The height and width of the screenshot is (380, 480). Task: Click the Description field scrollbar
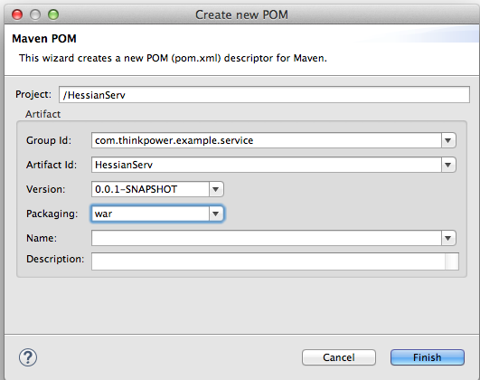[452, 261]
